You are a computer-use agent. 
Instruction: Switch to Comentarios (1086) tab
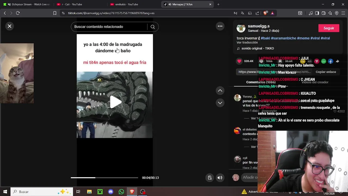261,82
